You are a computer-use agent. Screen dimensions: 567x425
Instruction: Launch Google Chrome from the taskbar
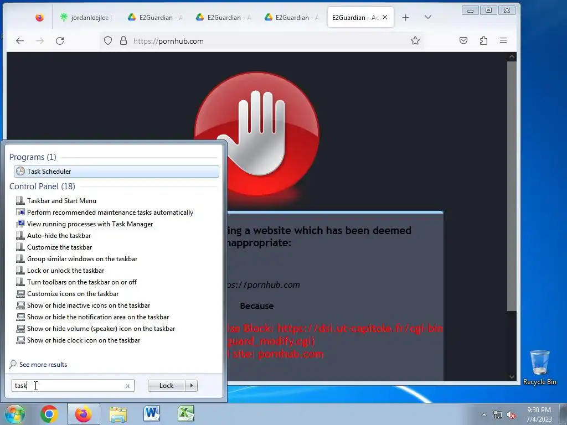(49, 414)
